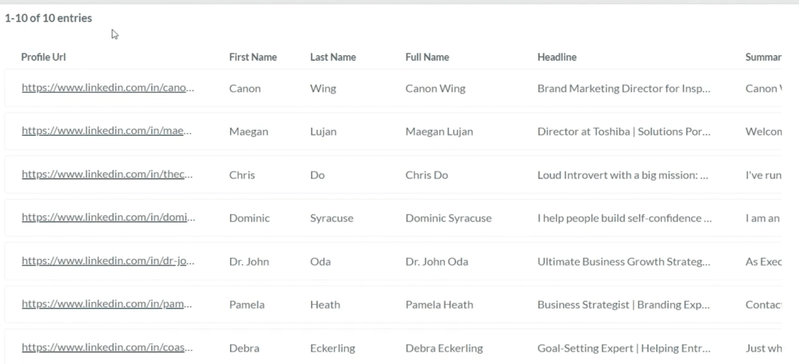Click the Full Name column header
The image size is (799, 364).
tap(427, 58)
